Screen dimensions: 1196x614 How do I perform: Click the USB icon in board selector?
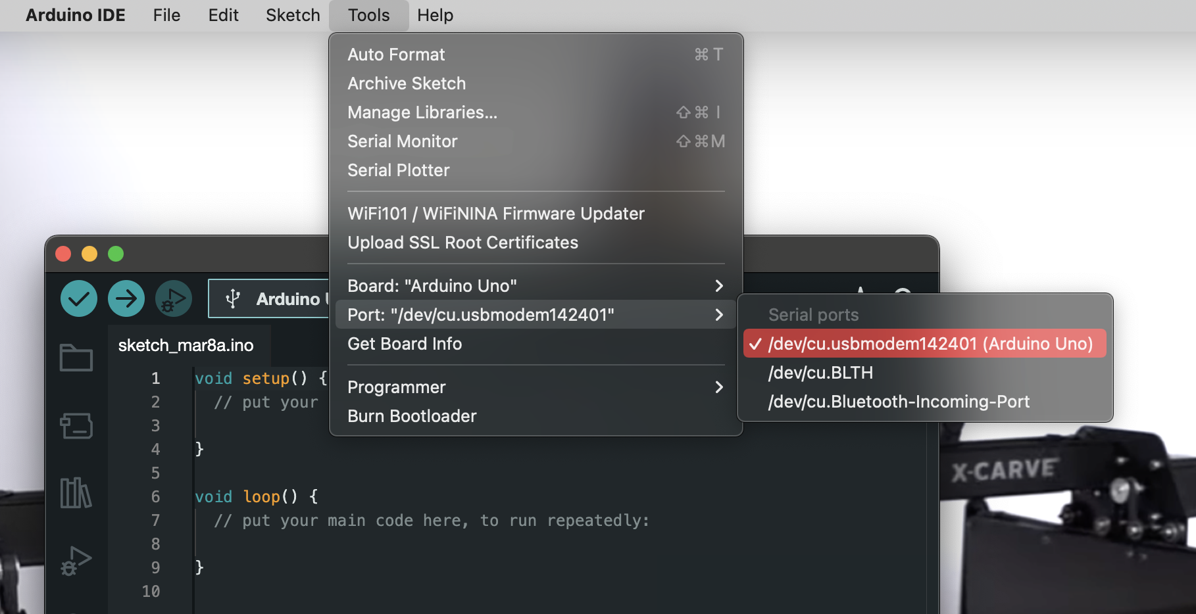[232, 299]
